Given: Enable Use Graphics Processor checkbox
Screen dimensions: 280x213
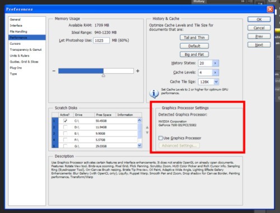Looking at the screenshot, I should point(161,138).
